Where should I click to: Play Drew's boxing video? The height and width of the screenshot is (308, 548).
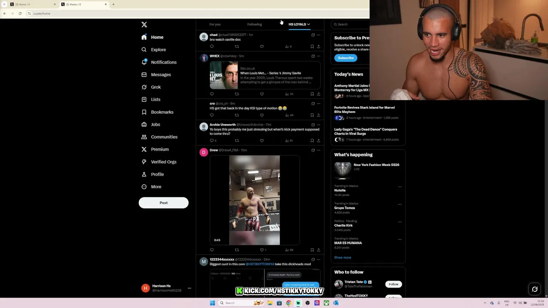(254, 200)
